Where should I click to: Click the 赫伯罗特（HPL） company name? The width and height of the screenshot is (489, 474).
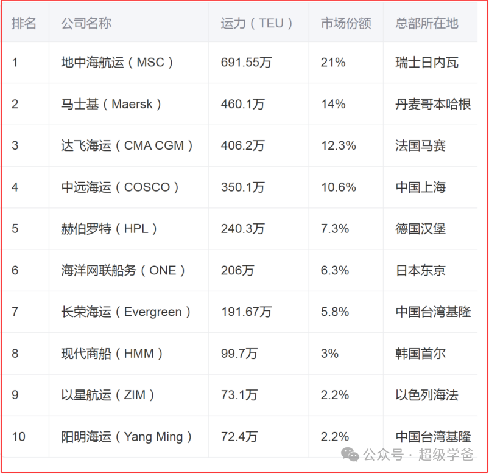110,229
